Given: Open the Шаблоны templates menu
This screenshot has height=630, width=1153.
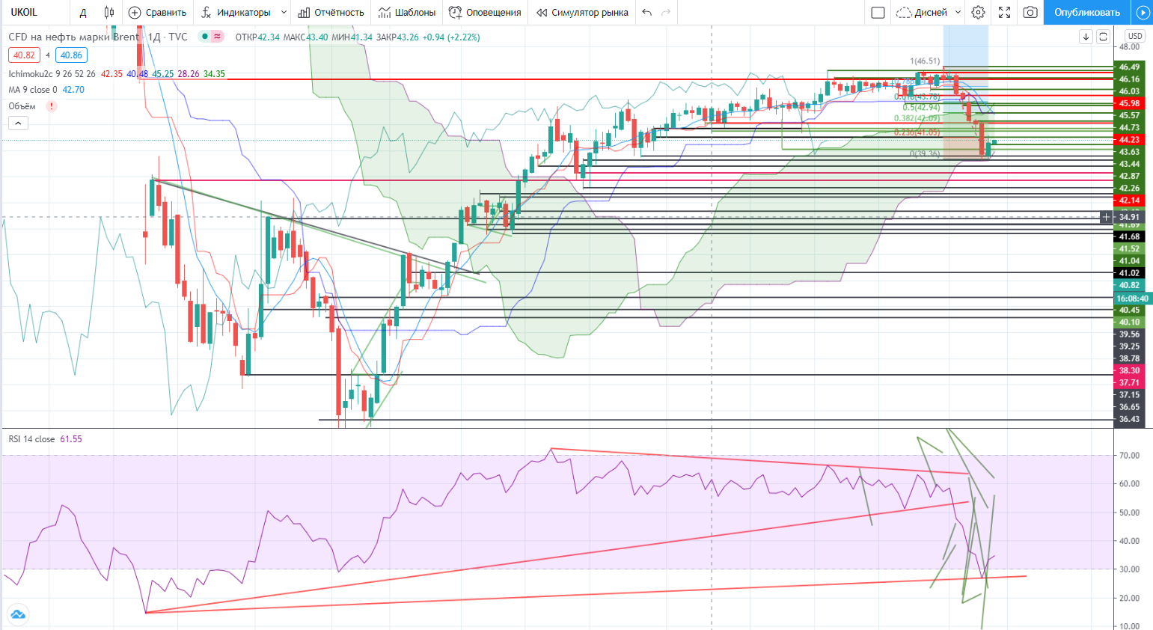Looking at the screenshot, I should tap(407, 12).
